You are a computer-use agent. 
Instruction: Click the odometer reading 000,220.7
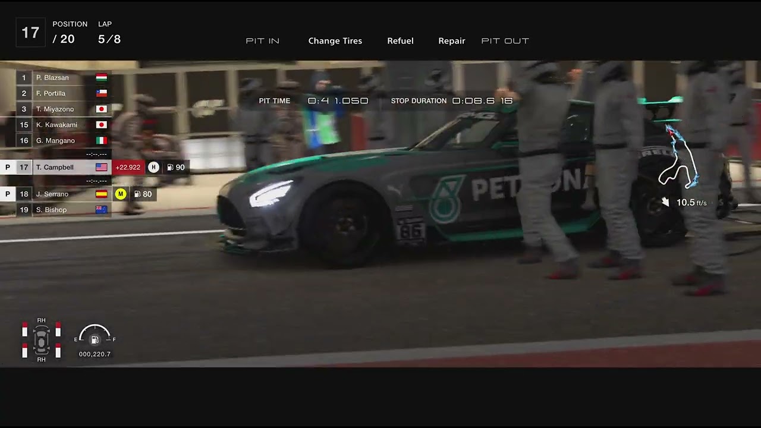[x=95, y=354]
